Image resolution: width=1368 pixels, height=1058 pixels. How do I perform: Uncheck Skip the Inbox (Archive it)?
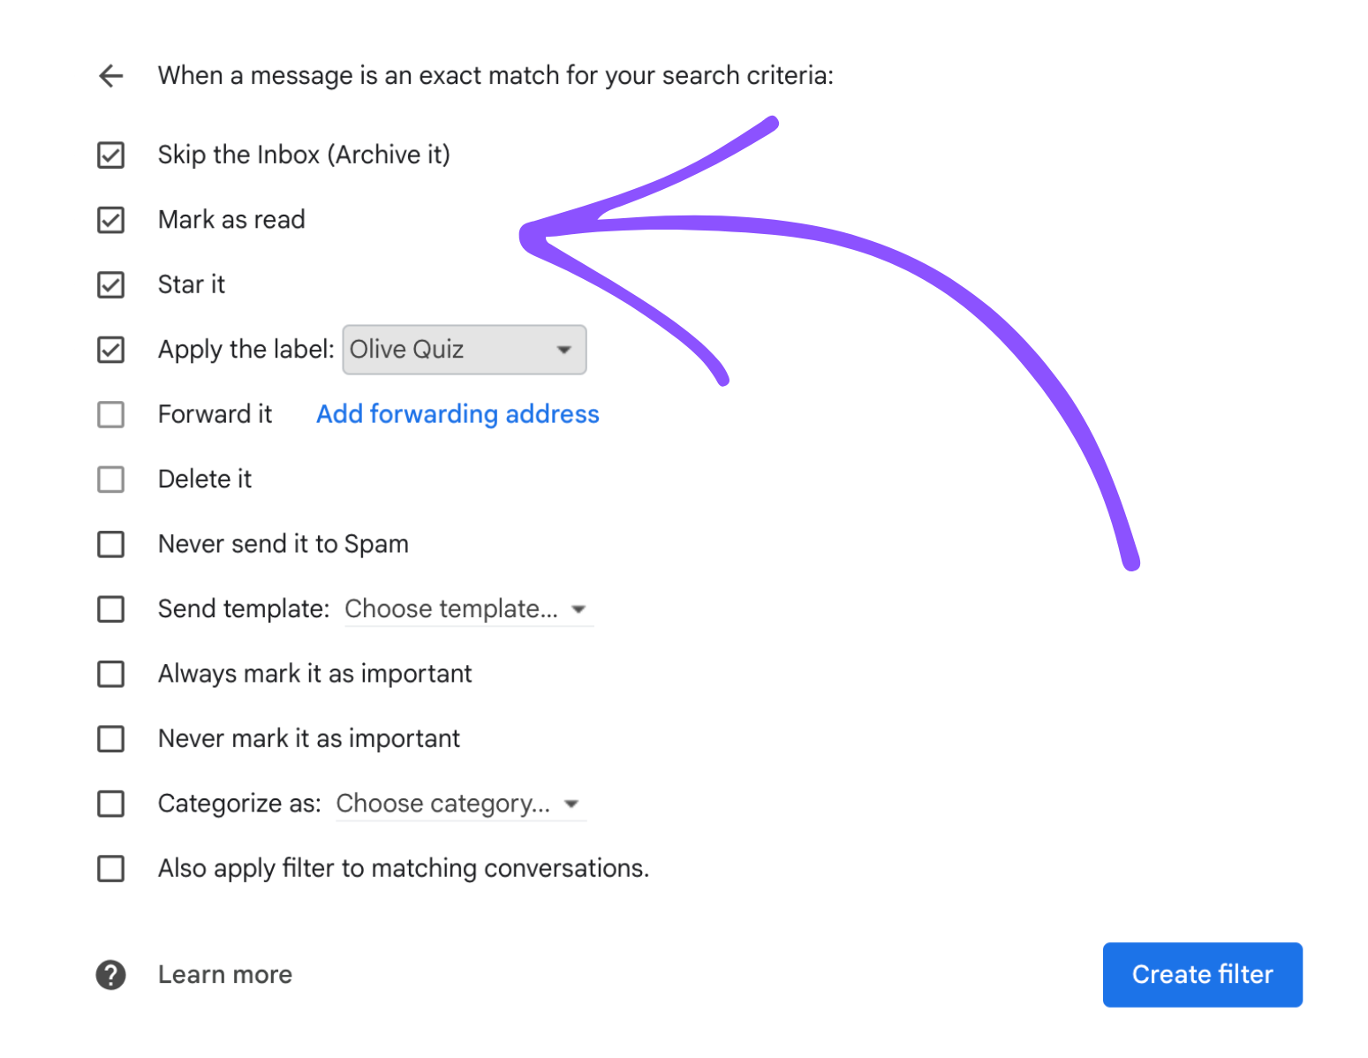tap(110, 155)
